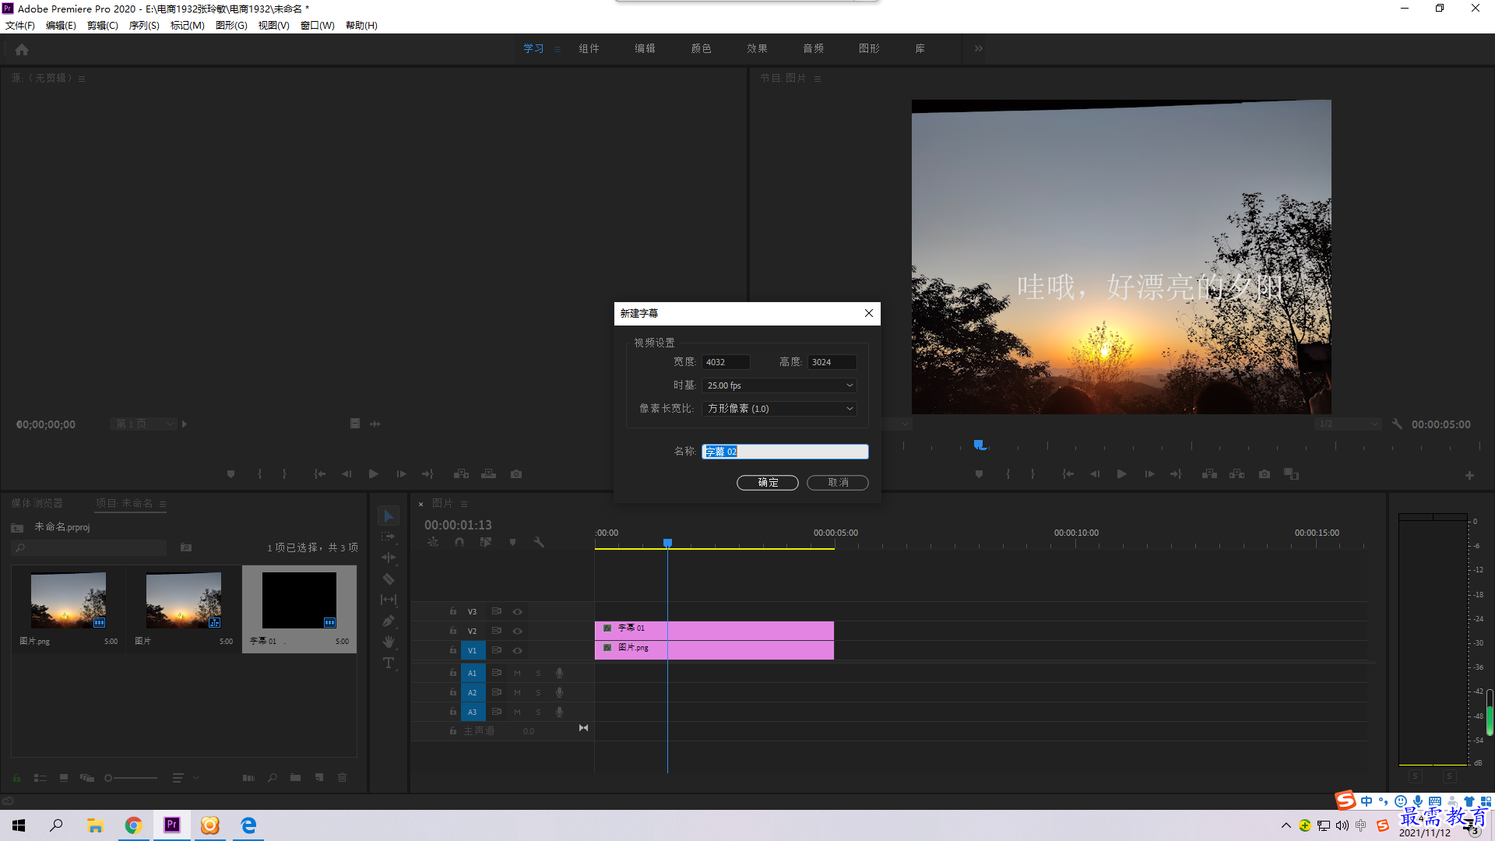
Task: Toggle A3 track targeting
Action: (x=472, y=712)
